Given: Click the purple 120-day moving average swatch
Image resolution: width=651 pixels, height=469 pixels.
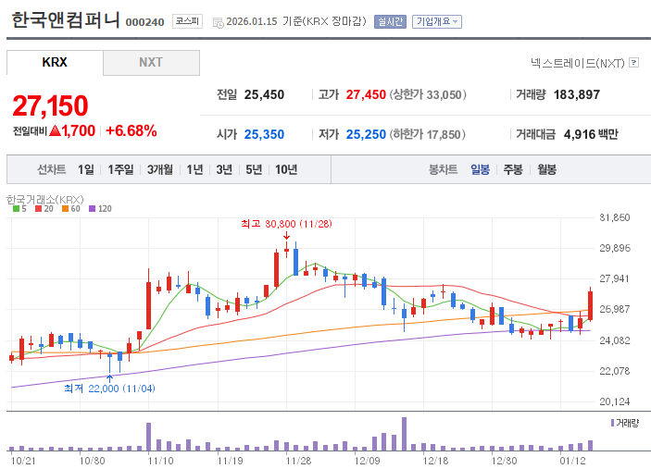Looking at the screenshot, I should pyautogui.click(x=93, y=208).
